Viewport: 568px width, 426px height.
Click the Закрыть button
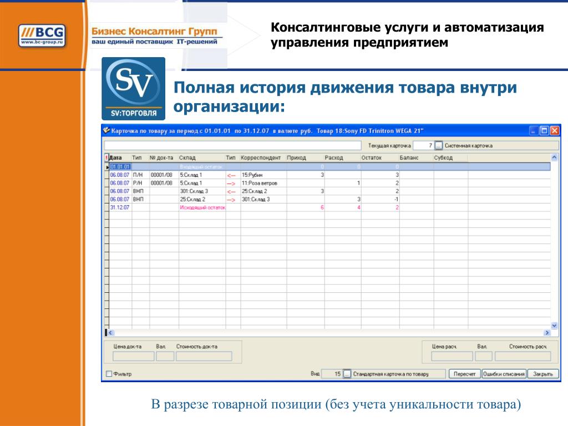[542, 374]
